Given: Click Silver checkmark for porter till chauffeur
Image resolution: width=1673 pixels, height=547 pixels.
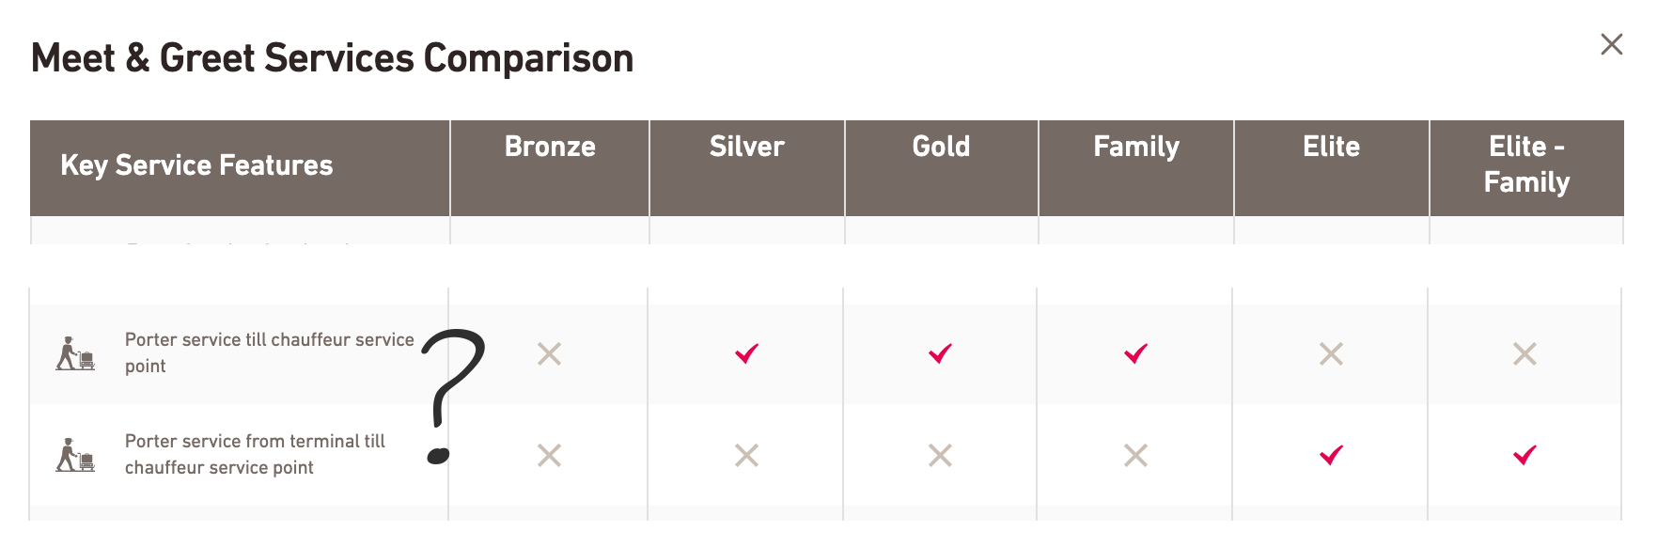Looking at the screenshot, I should (x=746, y=353).
